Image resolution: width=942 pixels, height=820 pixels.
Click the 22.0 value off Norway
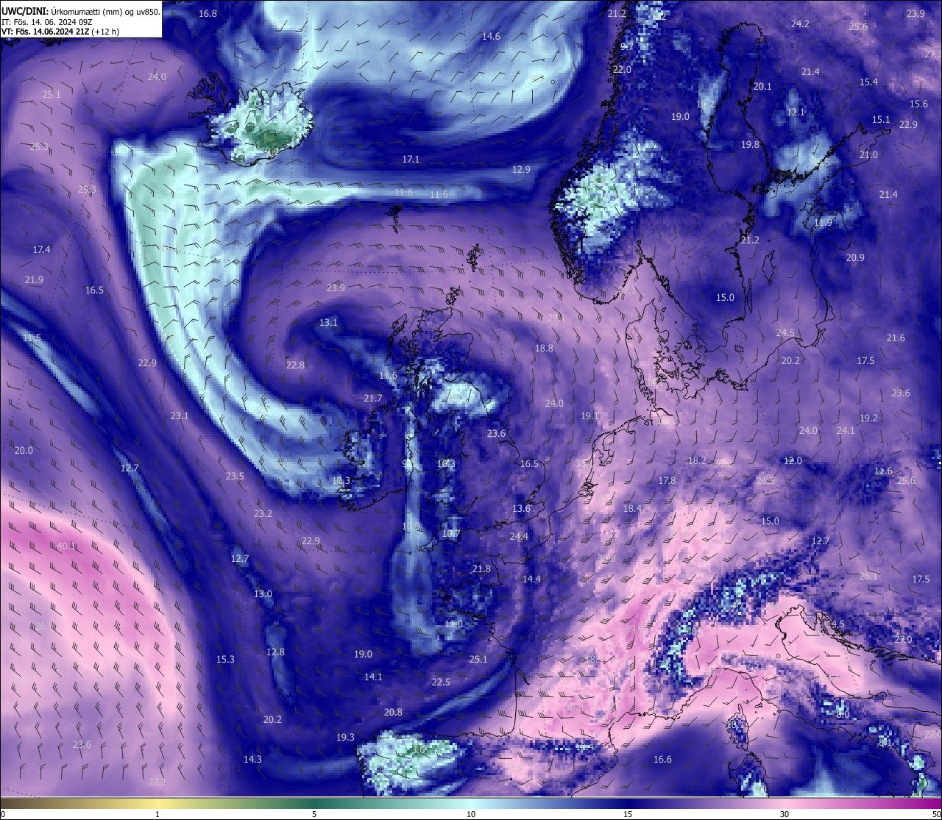[622, 69]
